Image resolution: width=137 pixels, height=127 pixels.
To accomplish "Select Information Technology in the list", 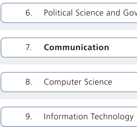I will coord(69,117).
